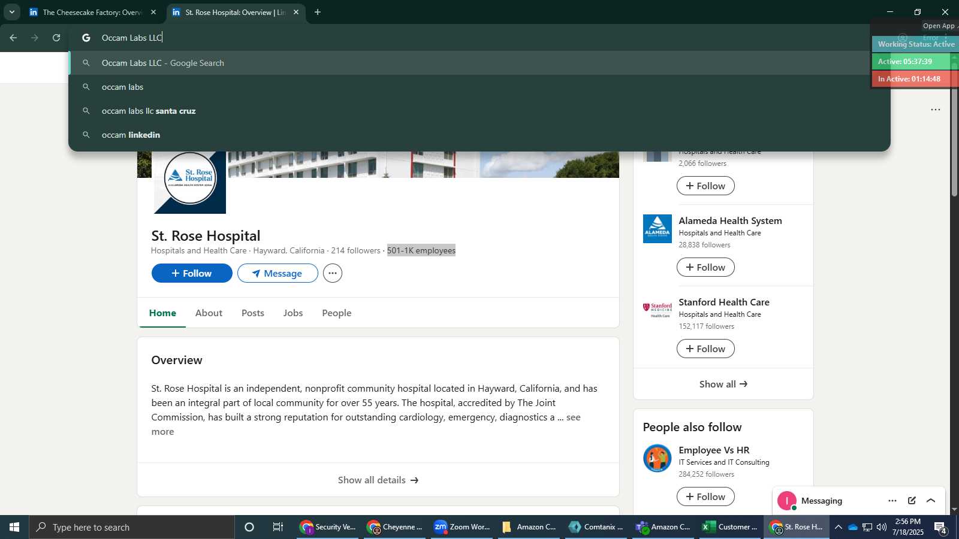The width and height of the screenshot is (959, 539).
Task: Open the three-dot menu above similar pages
Action: pyautogui.click(x=936, y=110)
